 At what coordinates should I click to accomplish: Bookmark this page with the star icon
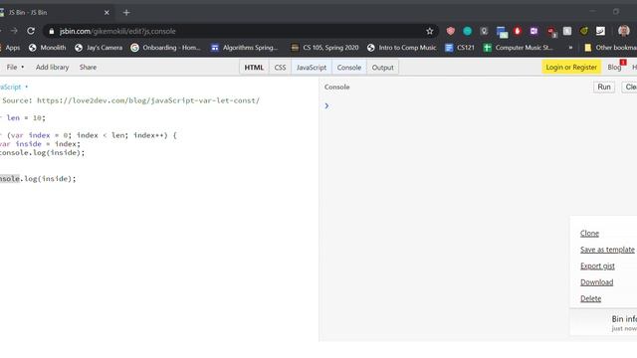[429, 31]
